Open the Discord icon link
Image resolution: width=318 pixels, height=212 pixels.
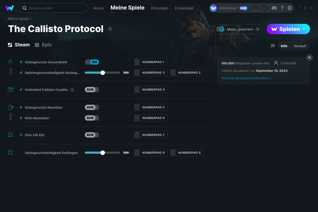274,8
